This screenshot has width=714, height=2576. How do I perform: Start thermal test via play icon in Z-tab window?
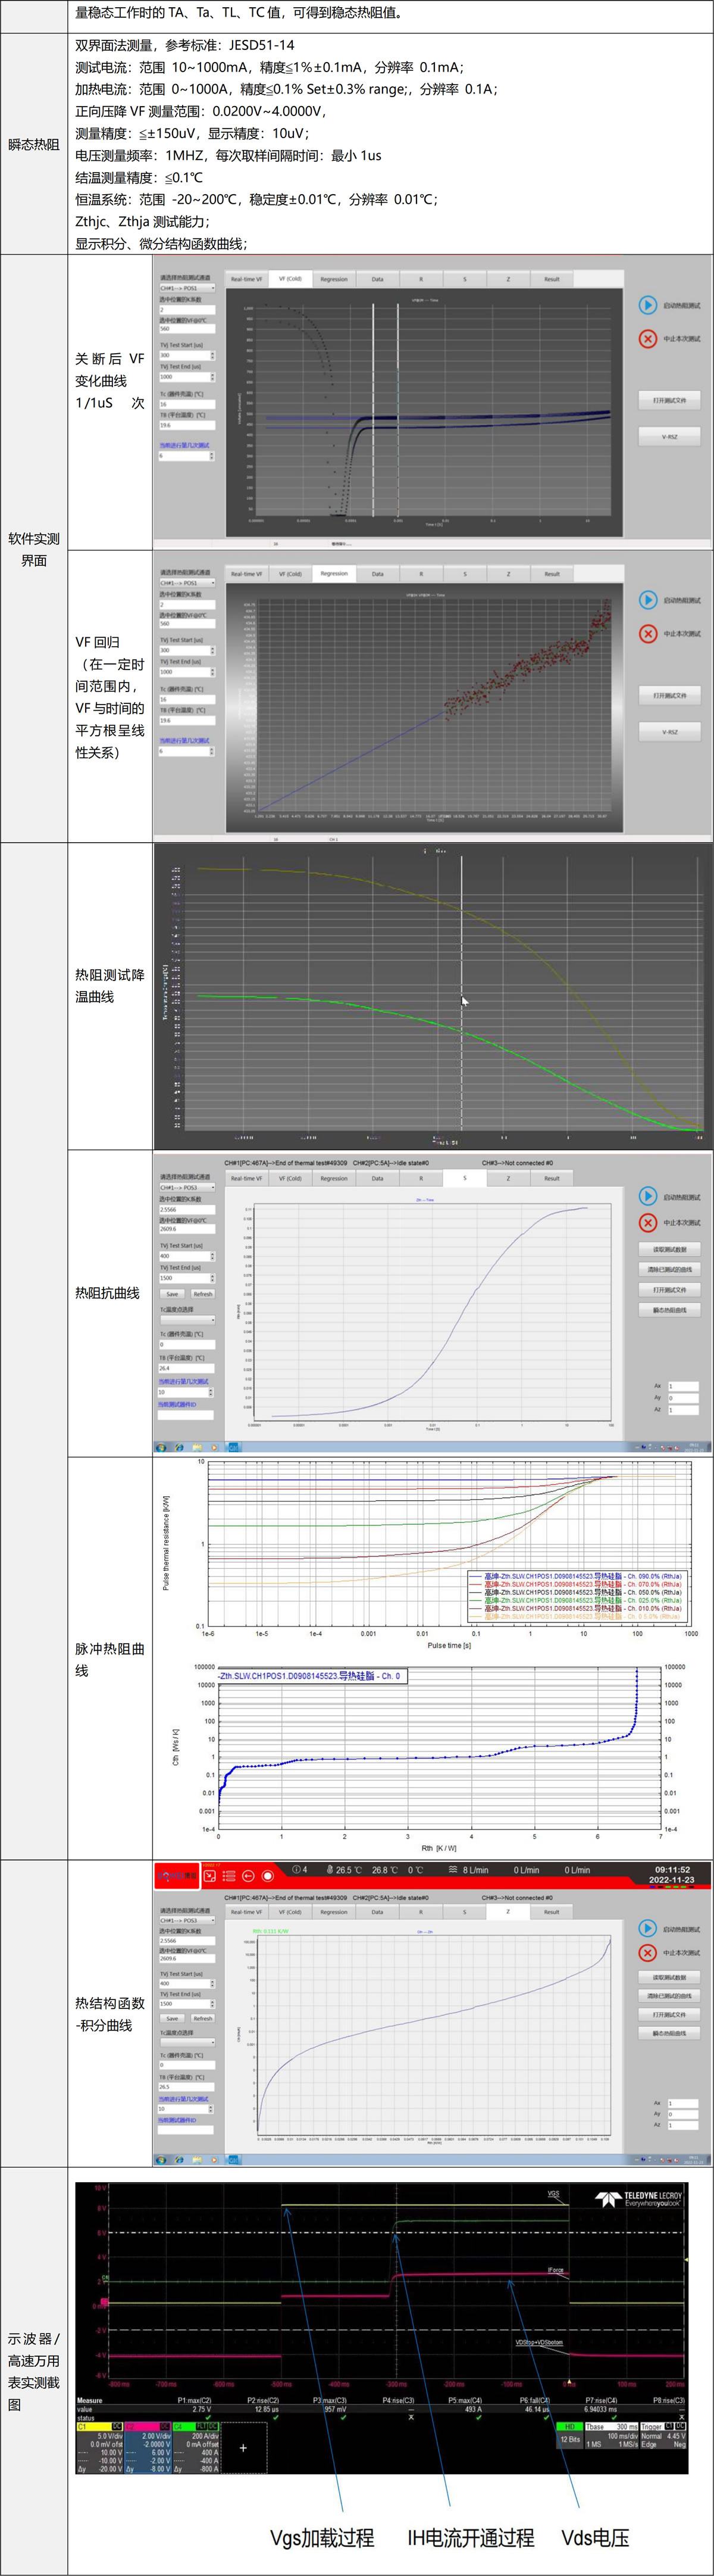pyautogui.click(x=648, y=1927)
